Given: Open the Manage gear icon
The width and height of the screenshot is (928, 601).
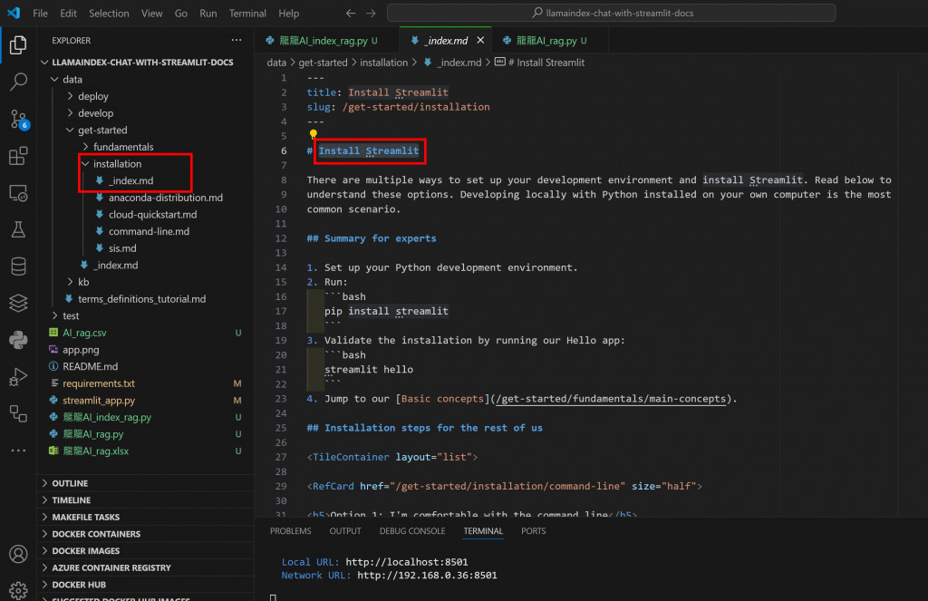Looking at the screenshot, I should pyautogui.click(x=18, y=590).
